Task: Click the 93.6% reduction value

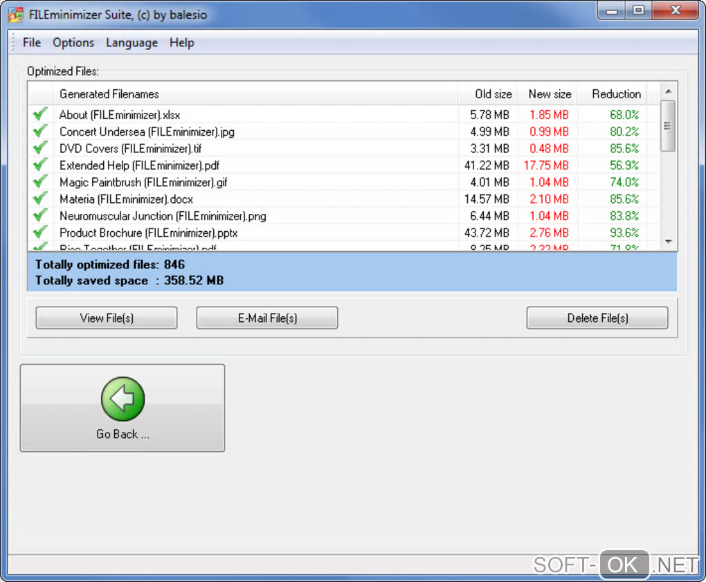Action: [x=624, y=233]
